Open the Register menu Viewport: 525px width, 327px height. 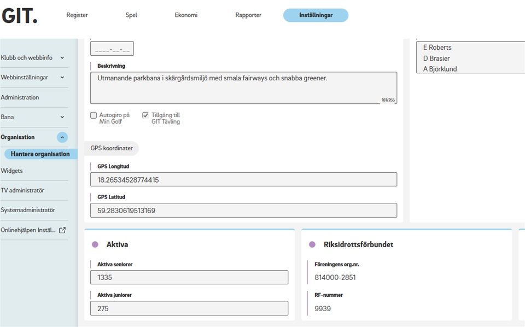[x=77, y=15]
